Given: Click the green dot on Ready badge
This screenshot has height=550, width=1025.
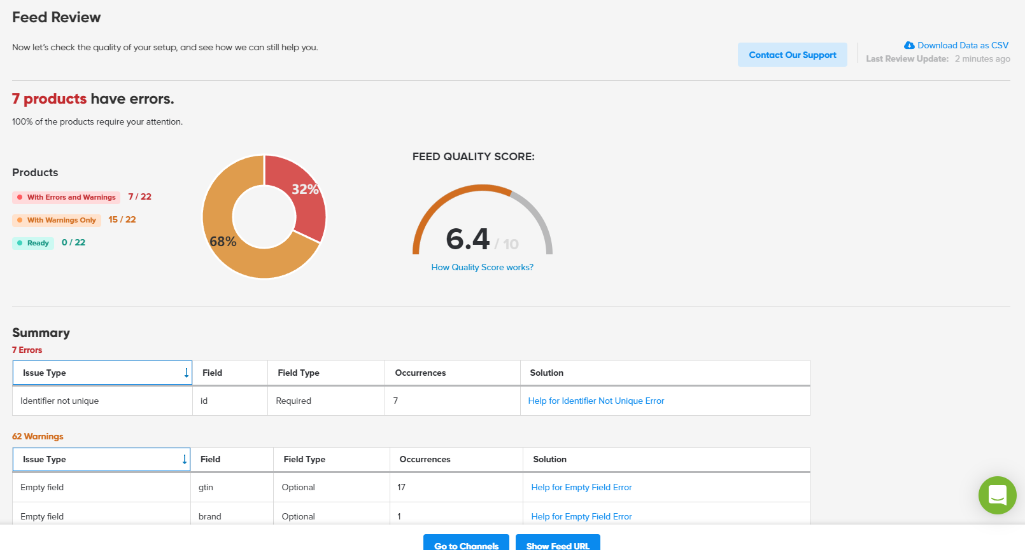Looking at the screenshot, I should [20, 243].
